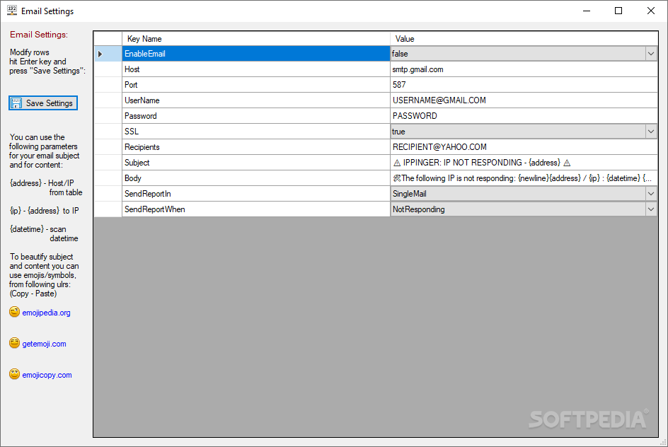Maximize the Email Settings window
The width and height of the screenshot is (668, 447).
(618, 11)
